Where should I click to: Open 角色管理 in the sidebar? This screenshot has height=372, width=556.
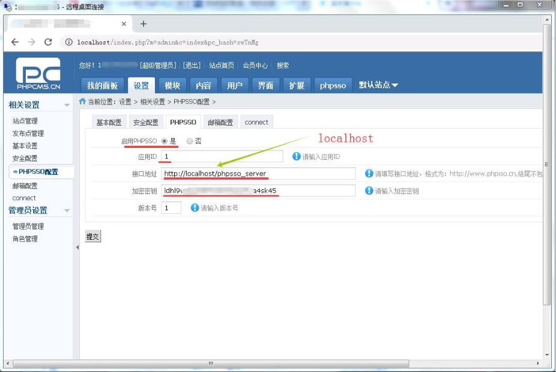[25, 239]
